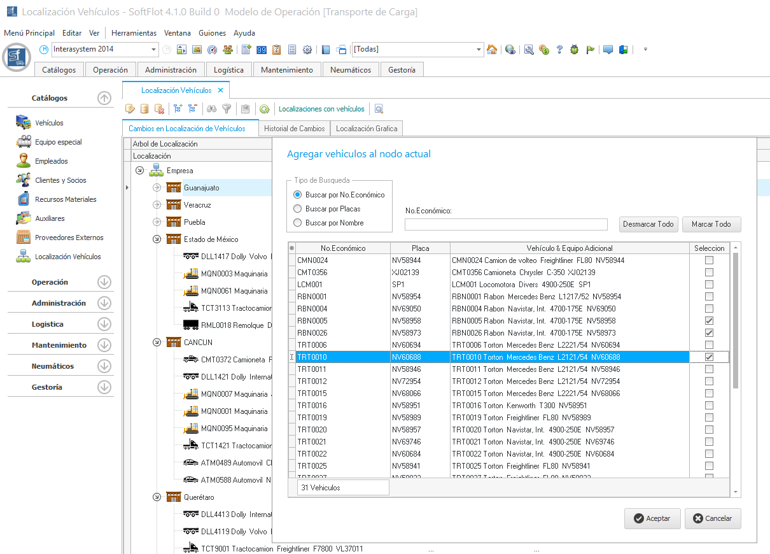Expand the Operación sidebar section
Viewport: 770px width, 554px height.
[104, 282]
